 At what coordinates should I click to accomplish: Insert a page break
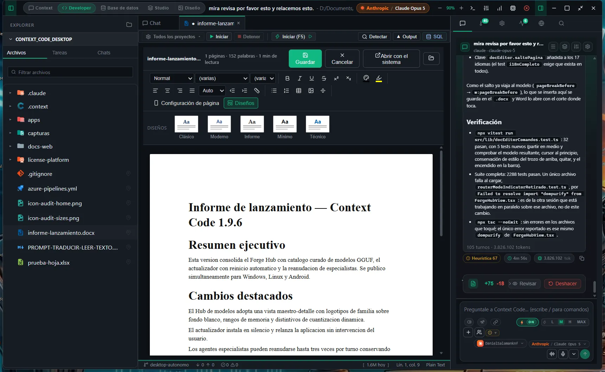click(x=323, y=91)
